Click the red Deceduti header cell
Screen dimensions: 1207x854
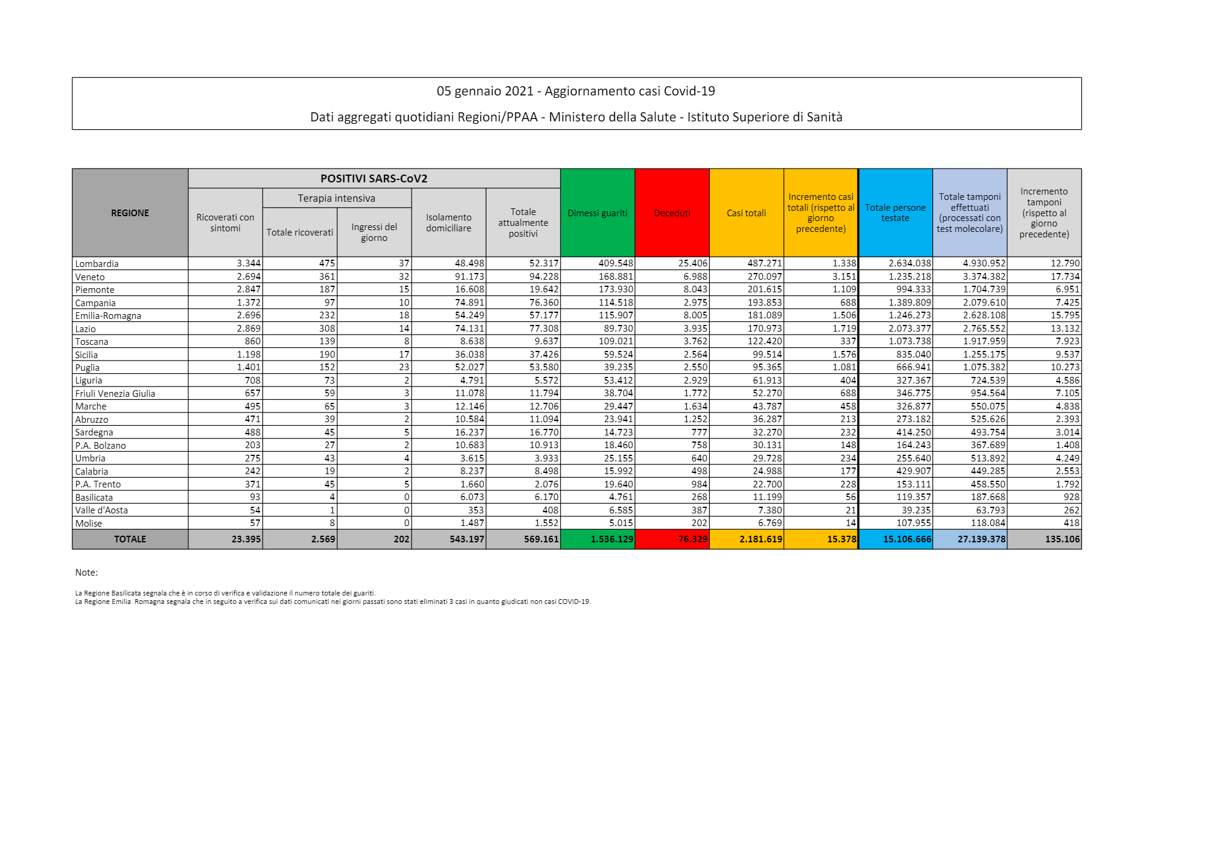pos(672,213)
